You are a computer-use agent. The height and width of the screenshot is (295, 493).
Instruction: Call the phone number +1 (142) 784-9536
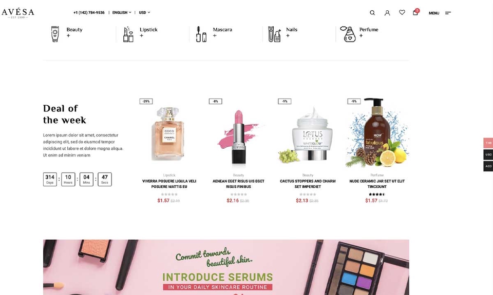89,12
